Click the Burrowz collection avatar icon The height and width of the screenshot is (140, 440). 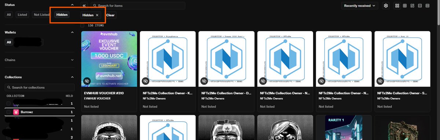[16, 112]
